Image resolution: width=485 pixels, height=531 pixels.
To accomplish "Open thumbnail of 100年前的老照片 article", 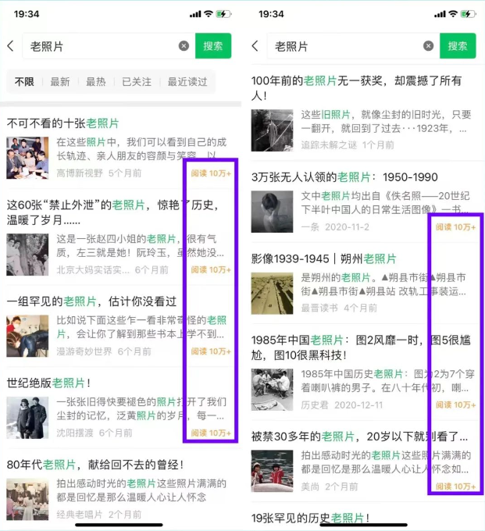I will 272,130.
